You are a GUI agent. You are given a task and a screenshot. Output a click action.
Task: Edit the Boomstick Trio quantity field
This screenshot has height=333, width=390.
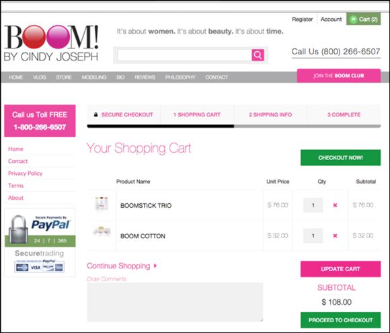(x=313, y=205)
